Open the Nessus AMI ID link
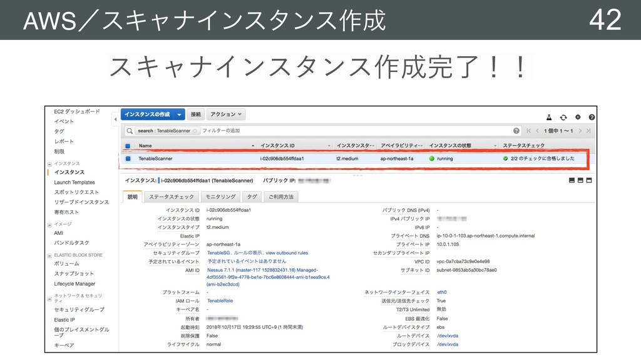 click(268, 277)
